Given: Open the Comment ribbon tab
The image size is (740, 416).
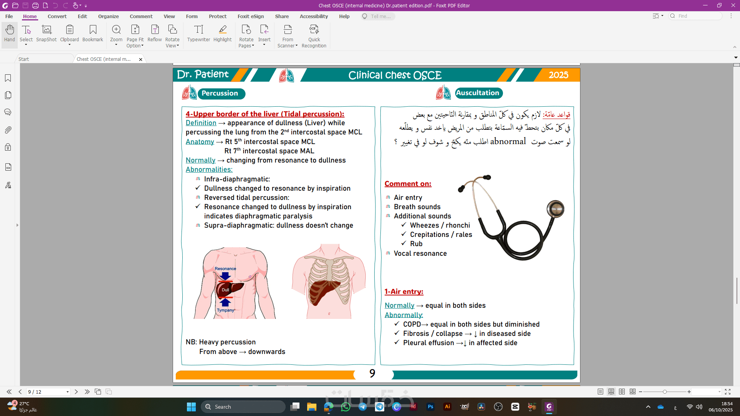Looking at the screenshot, I should 141,17.
